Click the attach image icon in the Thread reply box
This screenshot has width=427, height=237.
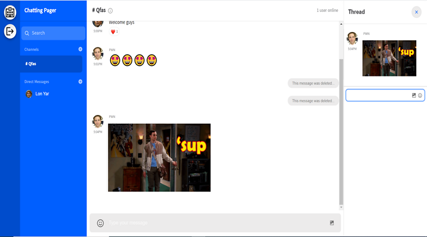pyautogui.click(x=414, y=95)
